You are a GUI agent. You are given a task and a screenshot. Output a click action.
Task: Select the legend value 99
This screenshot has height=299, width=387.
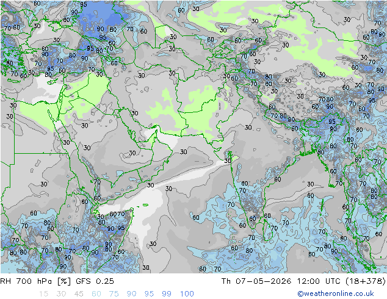167,294
